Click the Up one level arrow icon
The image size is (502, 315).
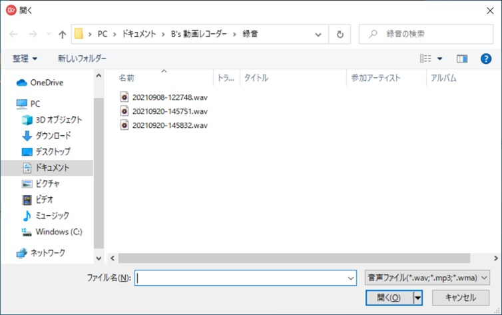coord(62,34)
